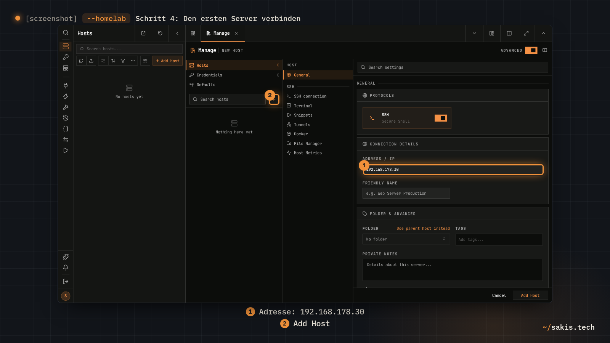Click the sliders view-settings icon beside Add Host
Image resolution: width=610 pixels, height=343 pixels.
145,61
